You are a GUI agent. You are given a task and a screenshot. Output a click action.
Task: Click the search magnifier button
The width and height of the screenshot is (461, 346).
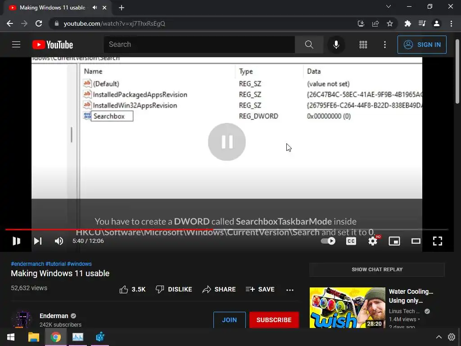[309, 45]
